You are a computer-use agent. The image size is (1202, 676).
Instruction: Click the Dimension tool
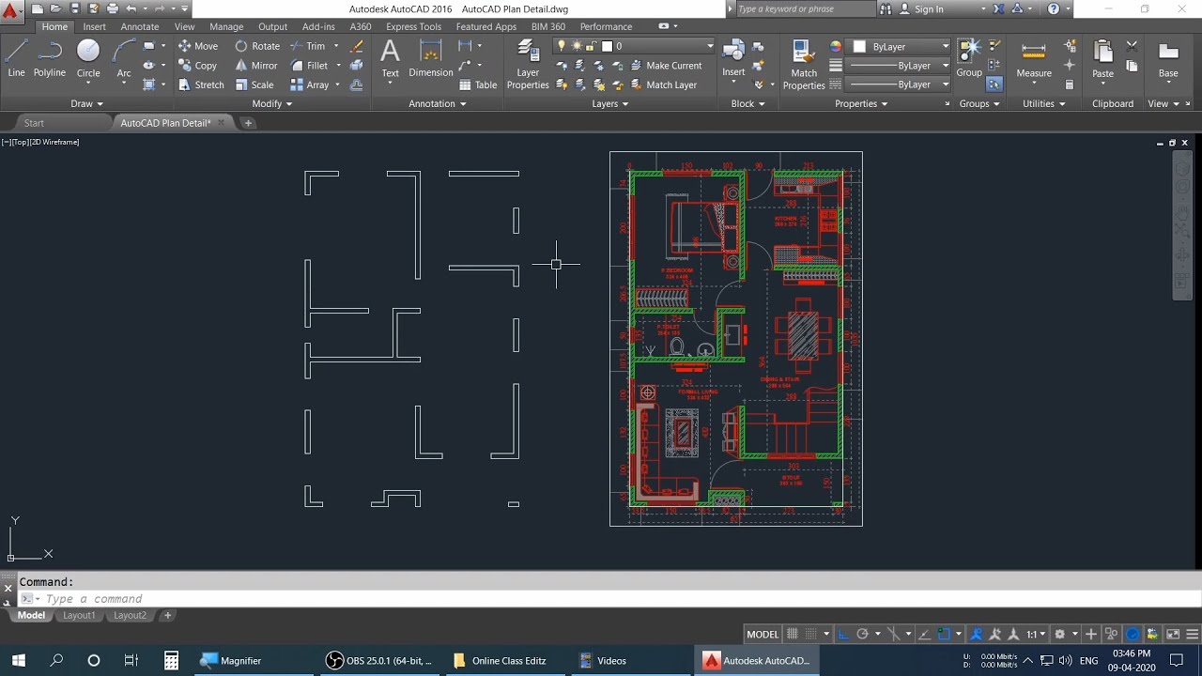(x=431, y=59)
